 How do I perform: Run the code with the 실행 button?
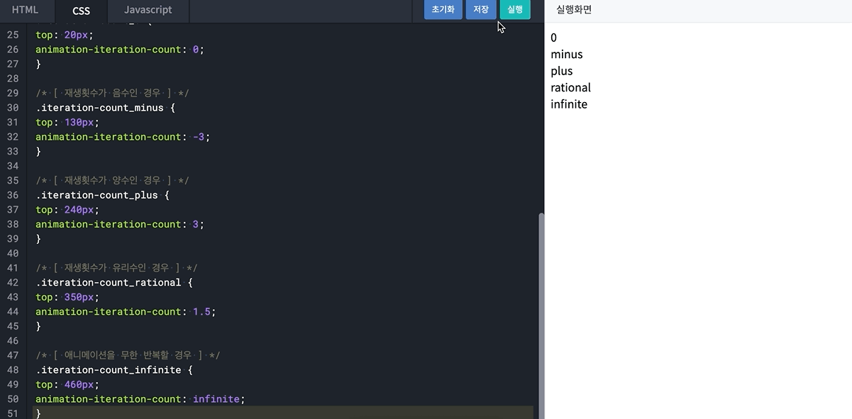point(514,9)
